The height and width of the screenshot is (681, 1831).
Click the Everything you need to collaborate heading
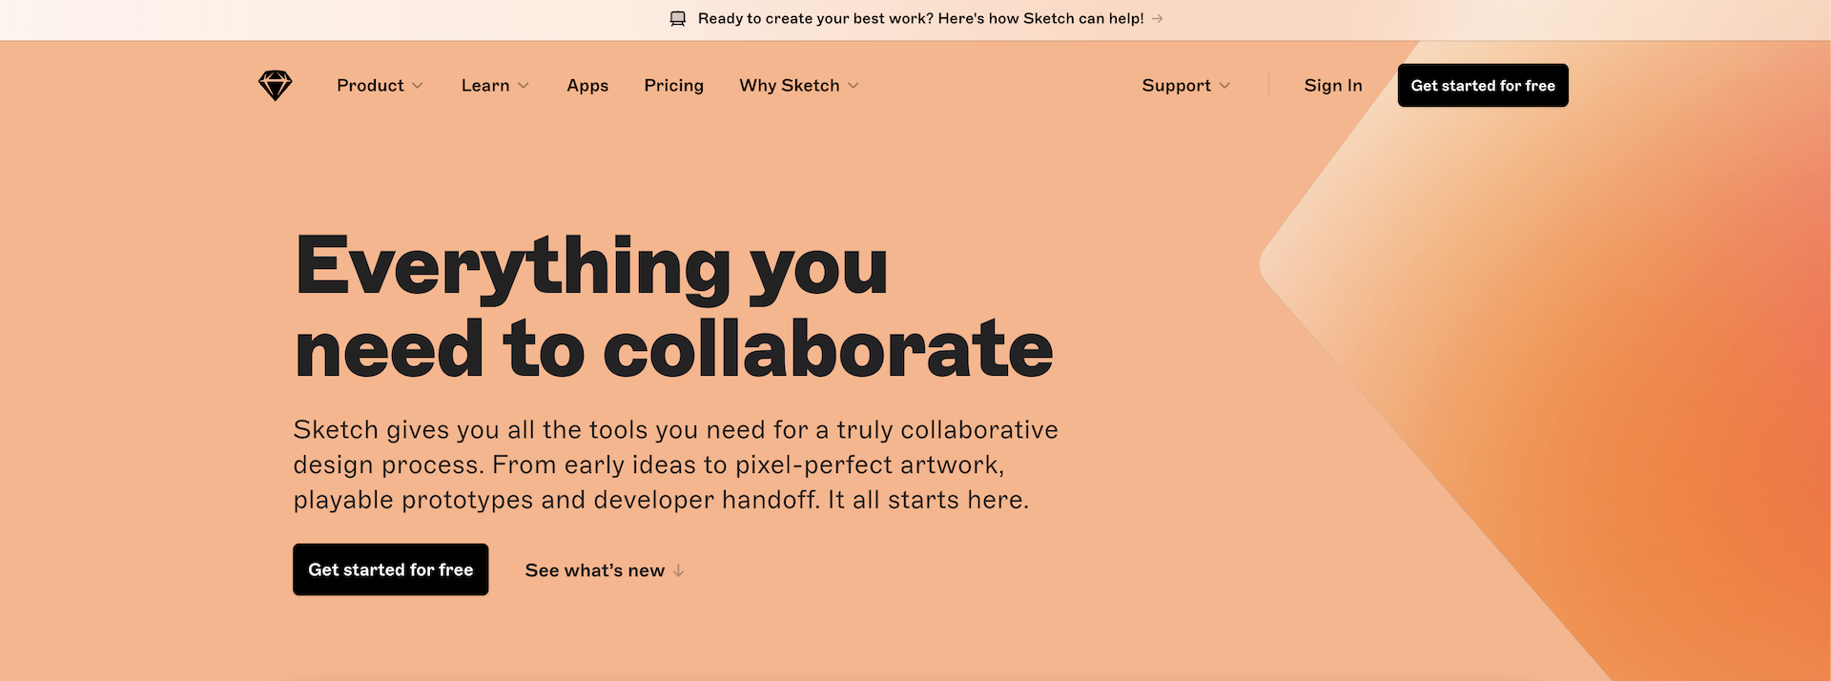click(x=674, y=307)
